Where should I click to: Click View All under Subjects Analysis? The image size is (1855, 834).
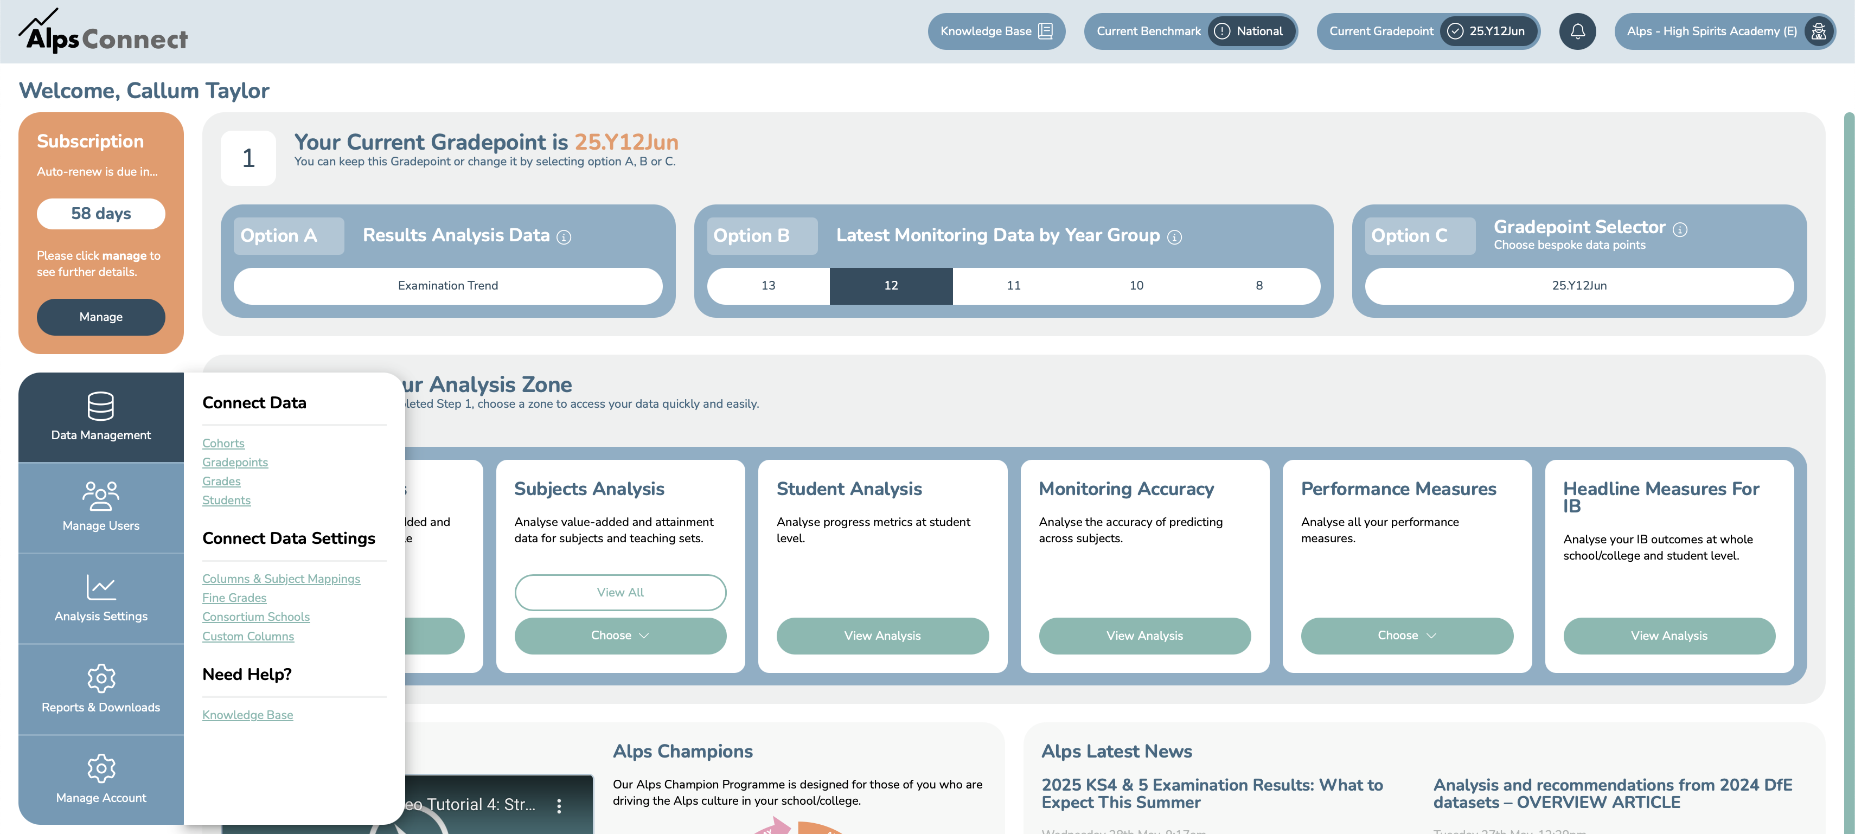point(620,592)
